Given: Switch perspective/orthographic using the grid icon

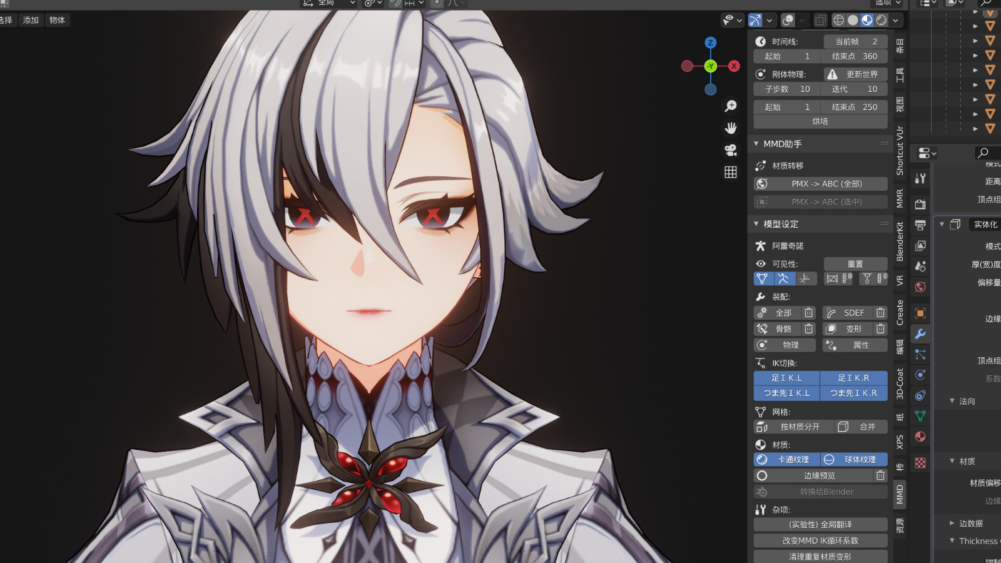Looking at the screenshot, I should pyautogui.click(x=730, y=172).
